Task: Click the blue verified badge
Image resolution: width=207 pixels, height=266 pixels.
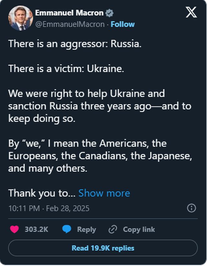Action: [110, 13]
